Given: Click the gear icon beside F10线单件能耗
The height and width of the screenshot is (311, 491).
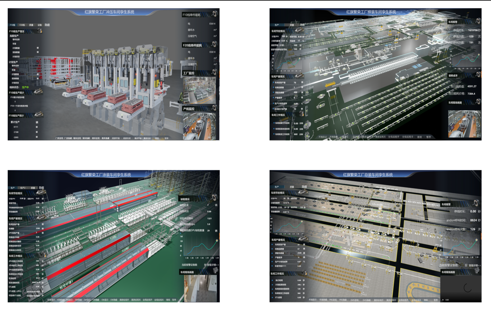Looking at the screenshot, I should point(214,14).
